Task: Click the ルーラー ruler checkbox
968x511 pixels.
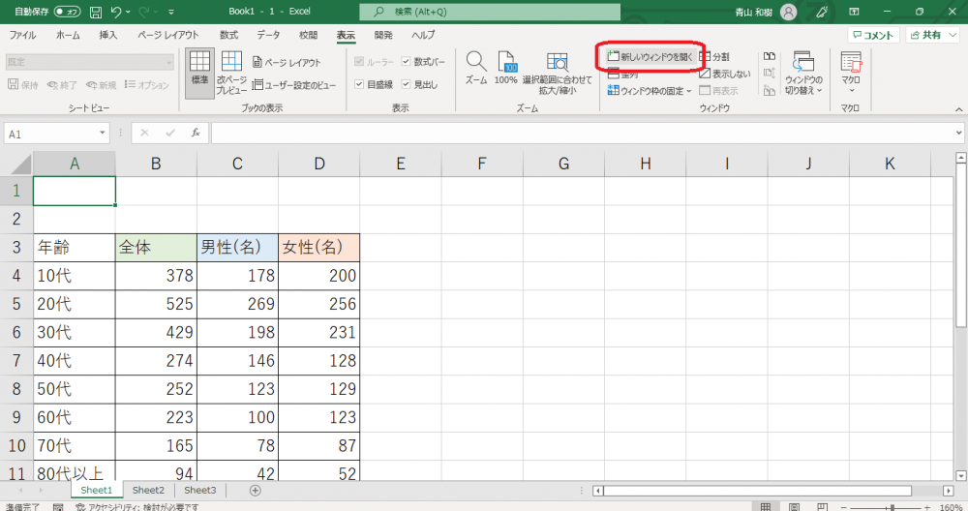Action: pyautogui.click(x=359, y=61)
